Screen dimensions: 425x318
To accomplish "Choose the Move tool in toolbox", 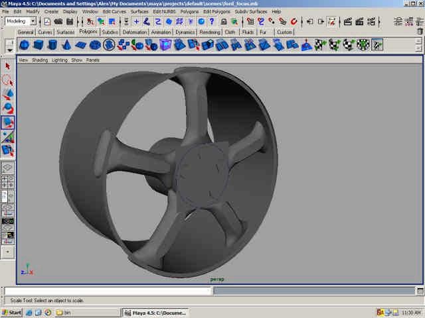I will 8,94.
